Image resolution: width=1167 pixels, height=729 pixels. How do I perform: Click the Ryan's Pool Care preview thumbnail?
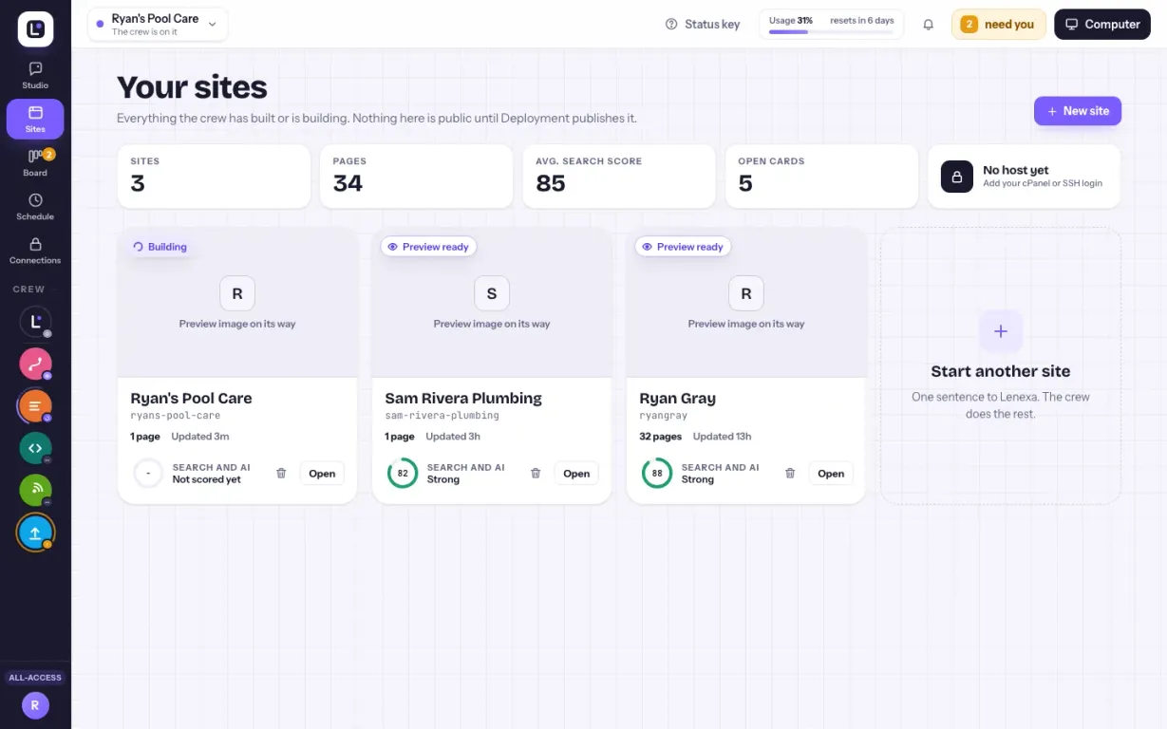[x=237, y=303]
